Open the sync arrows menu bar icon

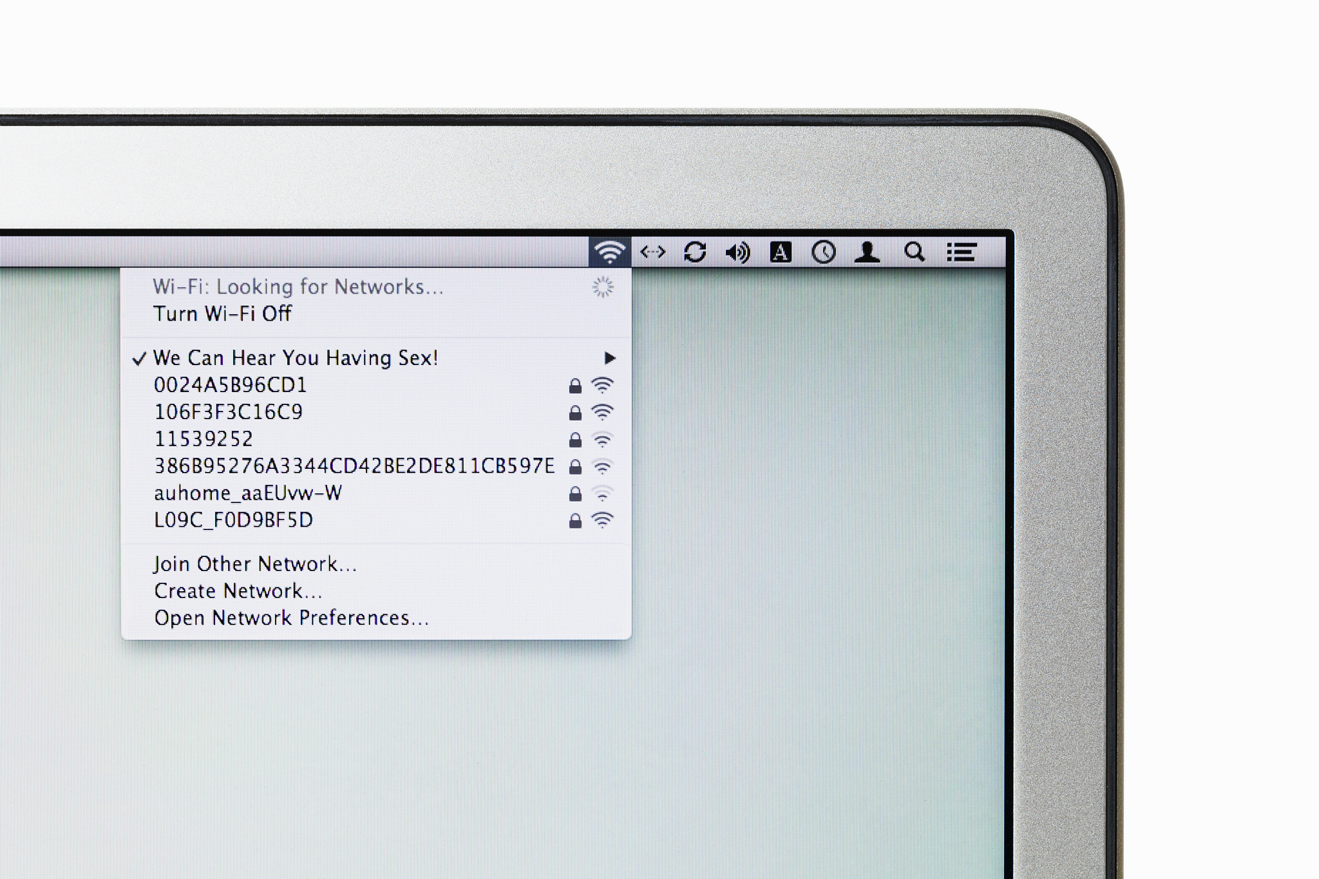click(695, 252)
